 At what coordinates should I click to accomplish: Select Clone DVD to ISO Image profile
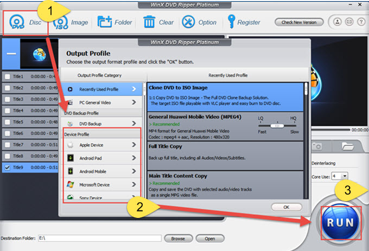pyautogui.click(x=225, y=97)
